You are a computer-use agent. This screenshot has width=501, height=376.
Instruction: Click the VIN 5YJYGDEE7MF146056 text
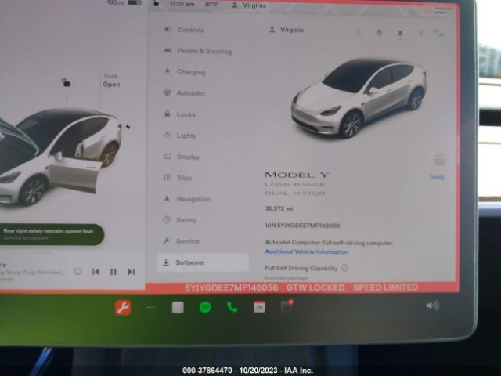pos(303,226)
